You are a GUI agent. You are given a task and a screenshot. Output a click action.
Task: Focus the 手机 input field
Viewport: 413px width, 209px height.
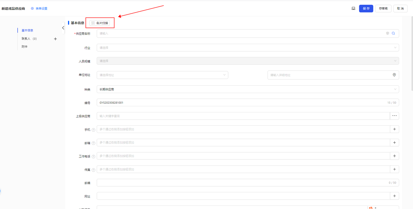coord(243,129)
